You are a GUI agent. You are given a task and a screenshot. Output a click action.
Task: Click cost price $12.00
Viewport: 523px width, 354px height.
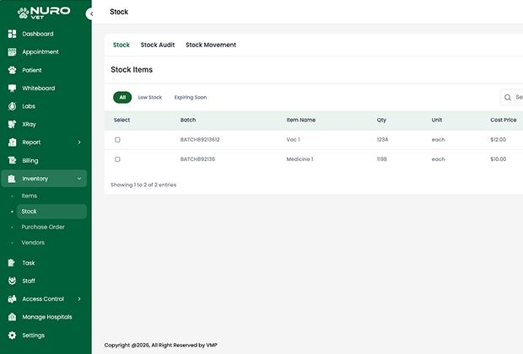point(499,140)
